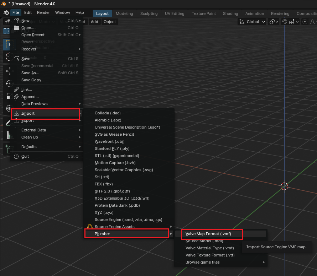Select FBX (.fbx) import
317x276 pixels.
point(129,184)
